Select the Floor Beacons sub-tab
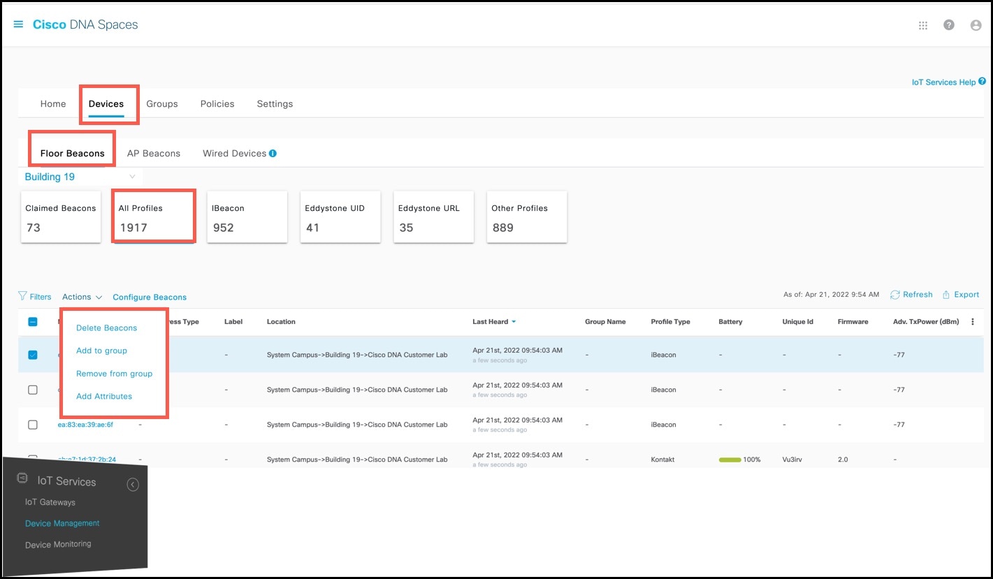Image resolution: width=993 pixels, height=579 pixels. click(x=73, y=154)
